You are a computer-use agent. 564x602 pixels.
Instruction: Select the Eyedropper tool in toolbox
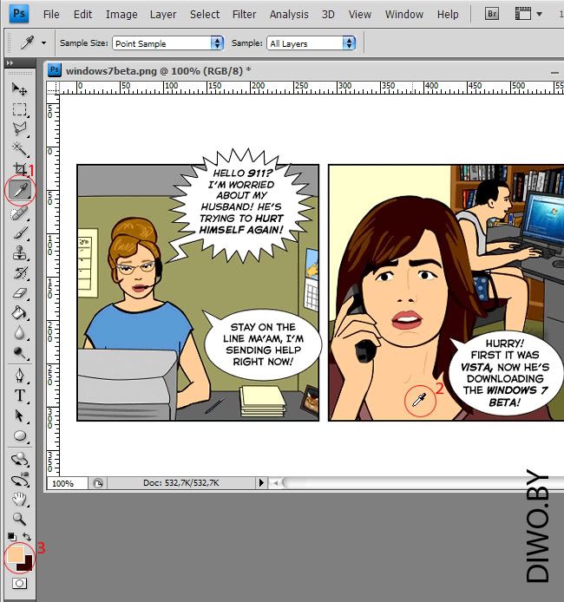point(20,190)
